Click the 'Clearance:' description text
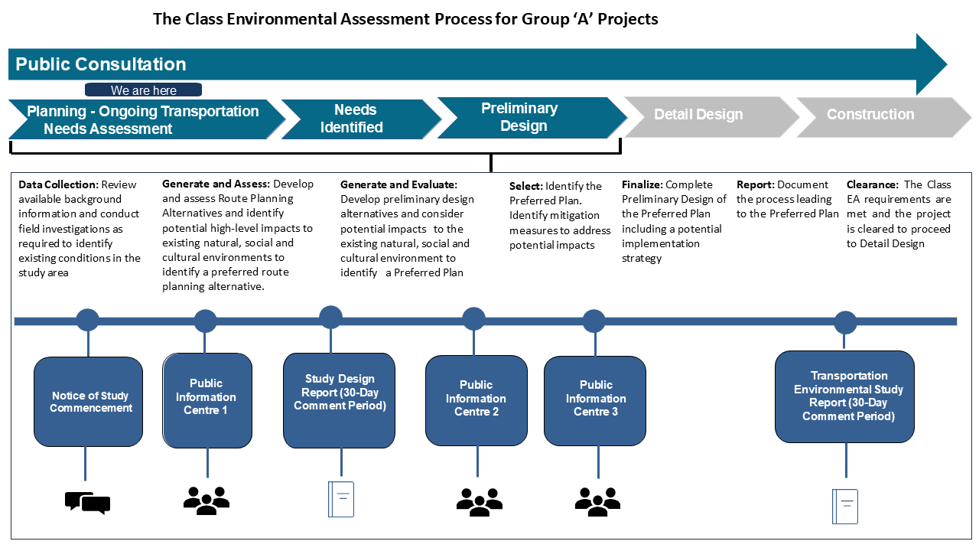 [899, 214]
